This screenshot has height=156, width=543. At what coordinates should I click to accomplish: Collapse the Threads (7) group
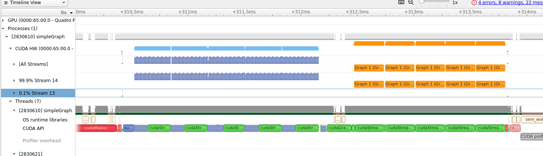(x=11, y=101)
